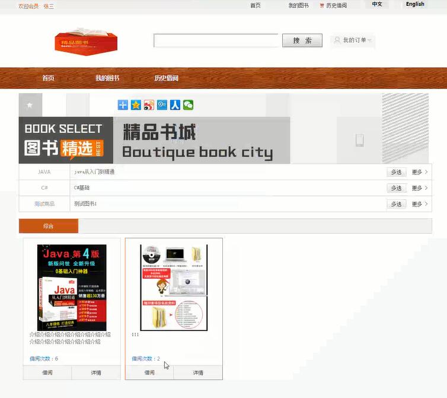This screenshot has width=447, height=398.
Task: Share to Tencent Weibo icon
Action: (x=162, y=105)
